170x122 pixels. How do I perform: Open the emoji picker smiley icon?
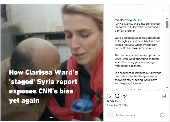(162, 115)
